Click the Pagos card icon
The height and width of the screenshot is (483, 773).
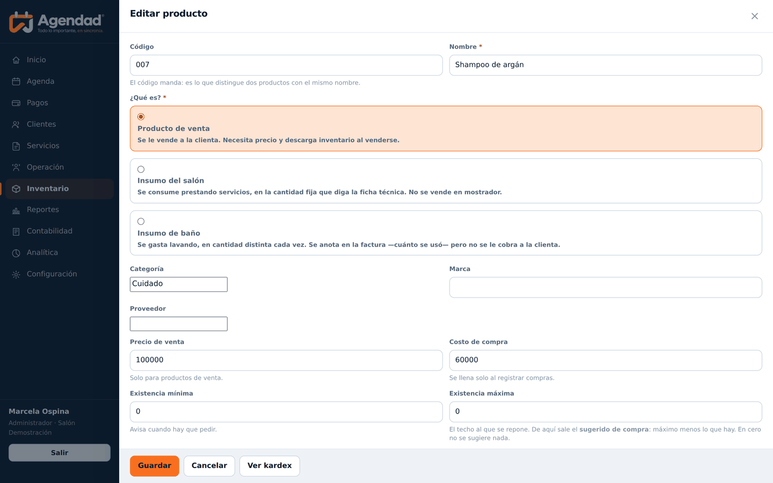coord(16,103)
